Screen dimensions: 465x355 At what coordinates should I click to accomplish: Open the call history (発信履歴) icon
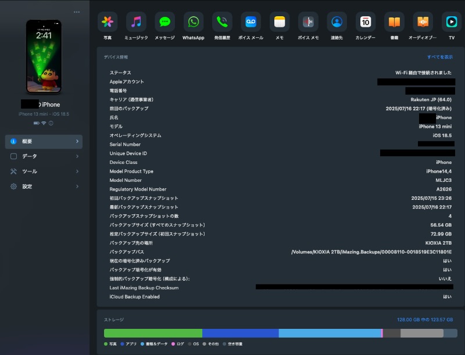click(222, 22)
